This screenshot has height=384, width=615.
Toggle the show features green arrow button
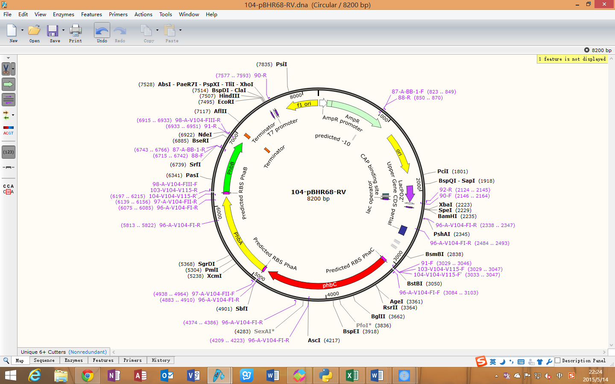click(9, 84)
